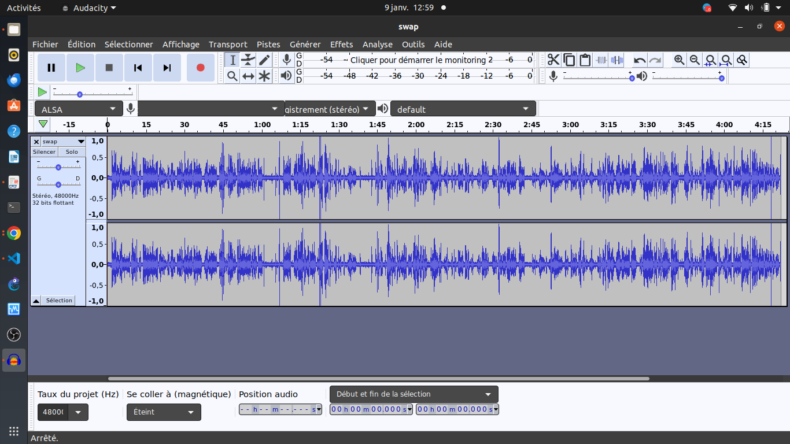Cut selection with the scissors icon
Viewport: 790px width, 444px height.
tap(553, 60)
